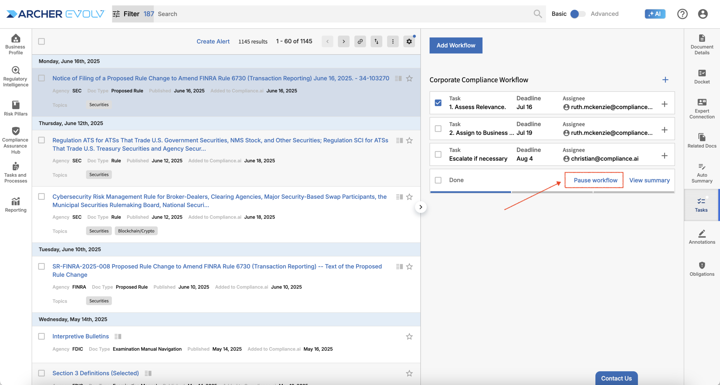Open the Docket tab
Viewport: 720px width, 385px height.
702,77
